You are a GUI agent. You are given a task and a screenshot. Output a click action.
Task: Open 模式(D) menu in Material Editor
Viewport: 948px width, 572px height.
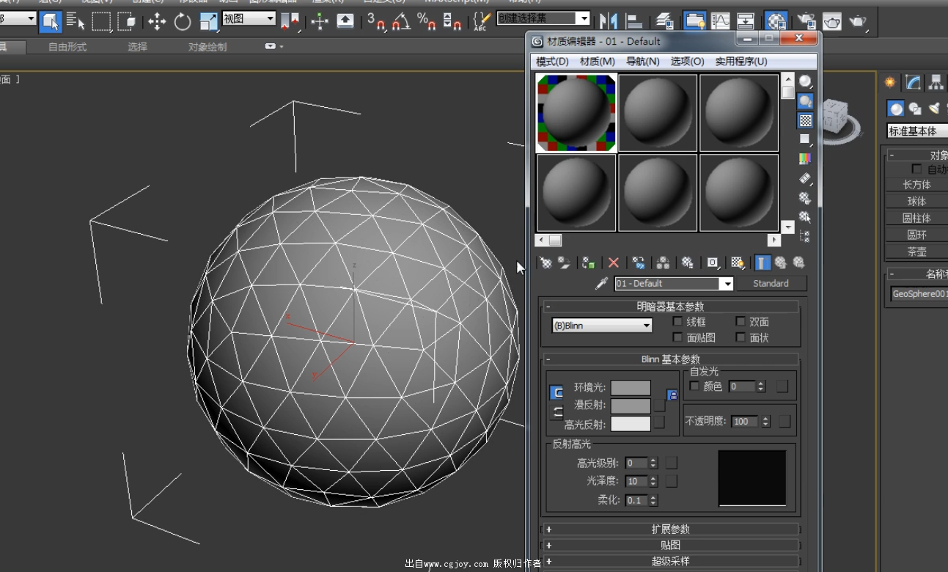click(552, 62)
